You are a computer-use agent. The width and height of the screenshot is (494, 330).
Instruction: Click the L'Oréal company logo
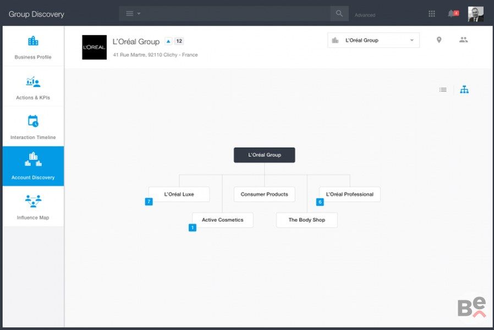(x=94, y=47)
